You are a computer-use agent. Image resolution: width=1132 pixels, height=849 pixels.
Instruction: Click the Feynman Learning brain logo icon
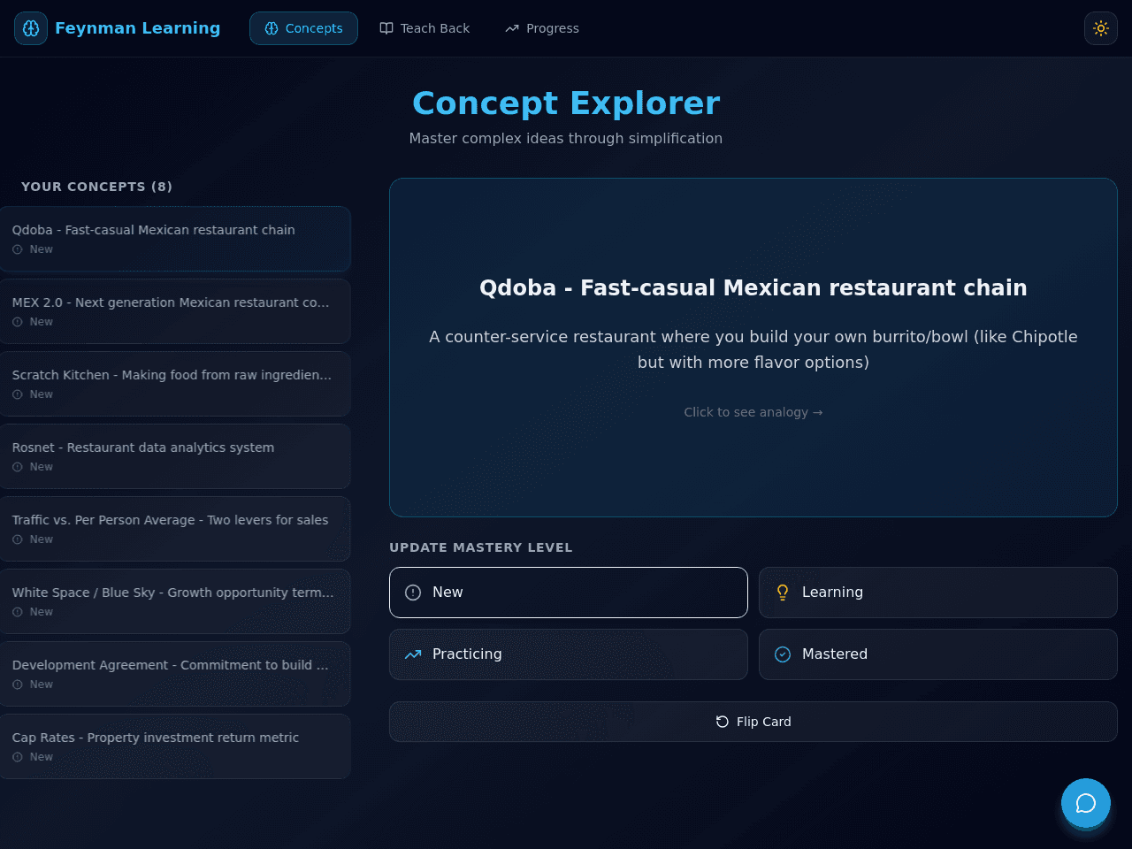pos(31,28)
